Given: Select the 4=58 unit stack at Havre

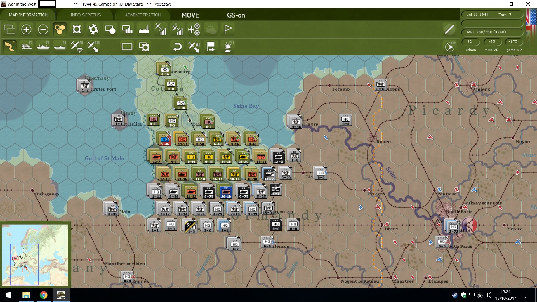Looking at the screenshot, I should coord(296,122).
